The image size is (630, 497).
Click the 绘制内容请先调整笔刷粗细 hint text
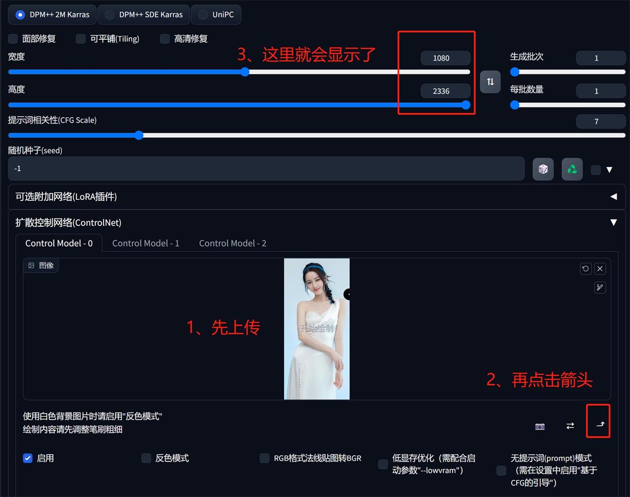(x=73, y=430)
